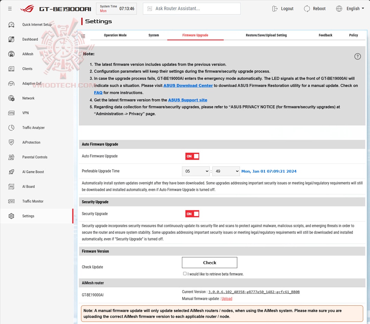Click the Check firmware update button
Screen dimensions: 370x324
point(210,262)
